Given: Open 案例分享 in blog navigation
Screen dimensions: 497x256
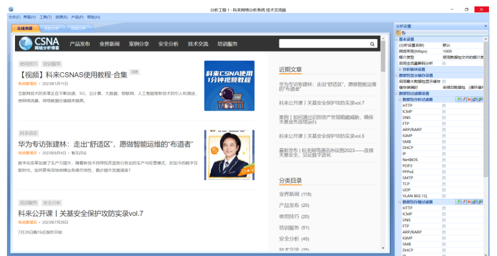Looking at the screenshot, I should 139,44.
